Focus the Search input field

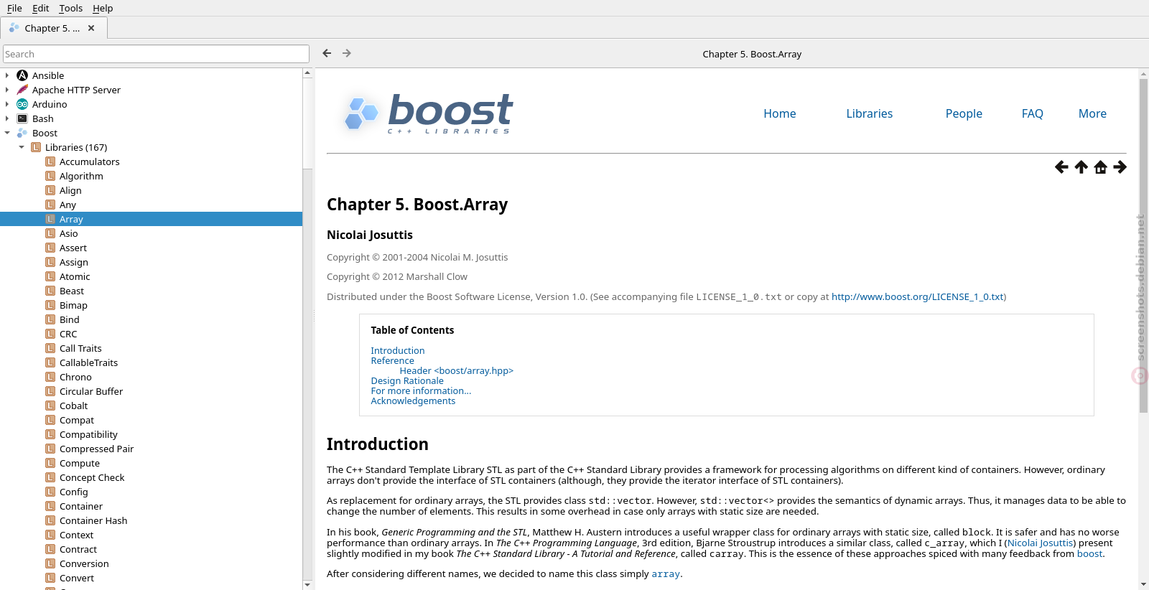(x=156, y=54)
